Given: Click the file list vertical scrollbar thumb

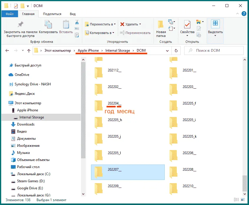Looking at the screenshot, I should (245, 183).
